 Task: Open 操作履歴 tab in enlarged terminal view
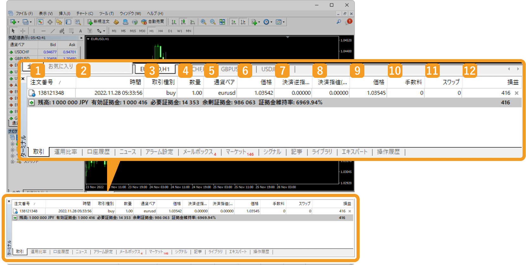[x=388, y=152]
